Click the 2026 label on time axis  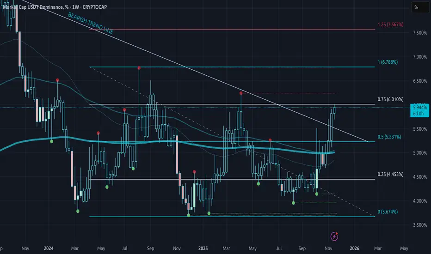point(354,248)
